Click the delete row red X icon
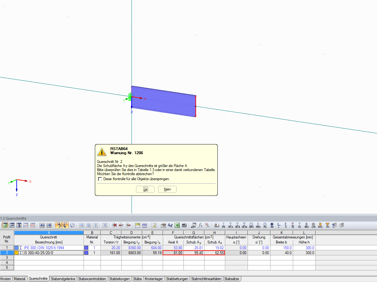 click(114, 225)
